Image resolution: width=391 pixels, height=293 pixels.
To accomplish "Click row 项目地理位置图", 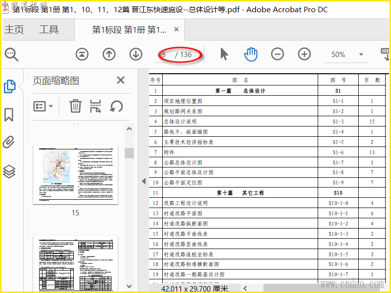I will [267, 101].
